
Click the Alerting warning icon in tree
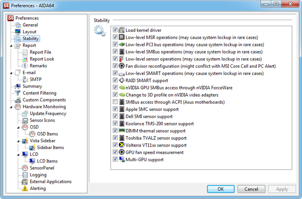tap(26, 188)
